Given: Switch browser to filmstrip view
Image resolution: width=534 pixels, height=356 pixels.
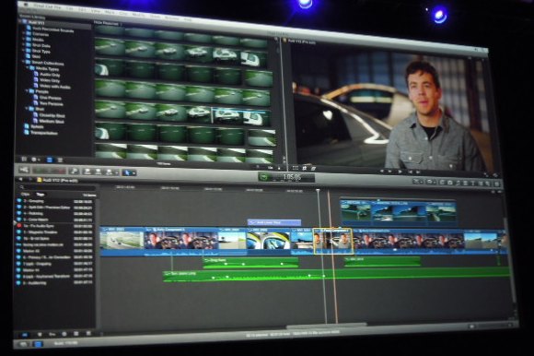Looking at the screenshot, I should (x=50, y=160).
